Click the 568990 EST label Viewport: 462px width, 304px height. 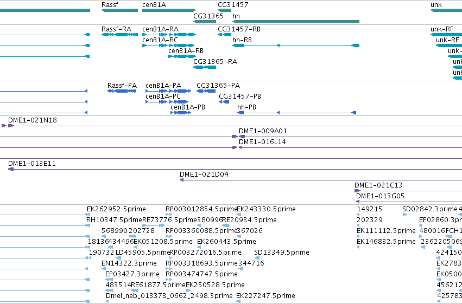(115, 231)
